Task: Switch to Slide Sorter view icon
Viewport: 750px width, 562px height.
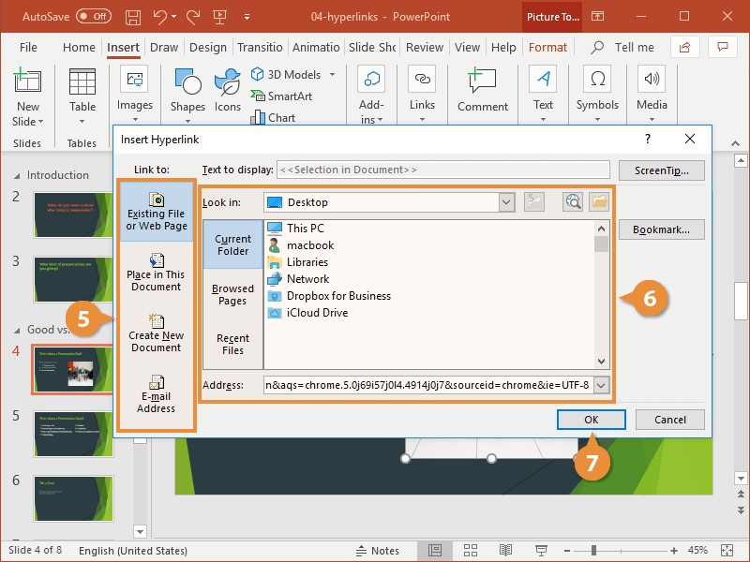Action: (x=471, y=551)
